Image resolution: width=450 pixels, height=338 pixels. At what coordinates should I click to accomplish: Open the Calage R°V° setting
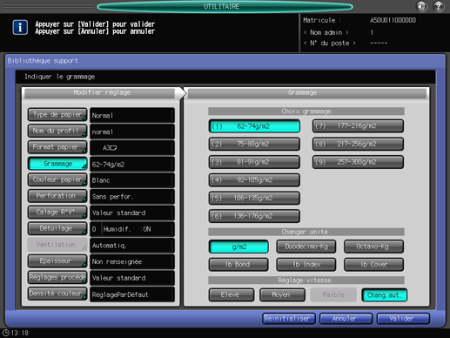coord(57,213)
